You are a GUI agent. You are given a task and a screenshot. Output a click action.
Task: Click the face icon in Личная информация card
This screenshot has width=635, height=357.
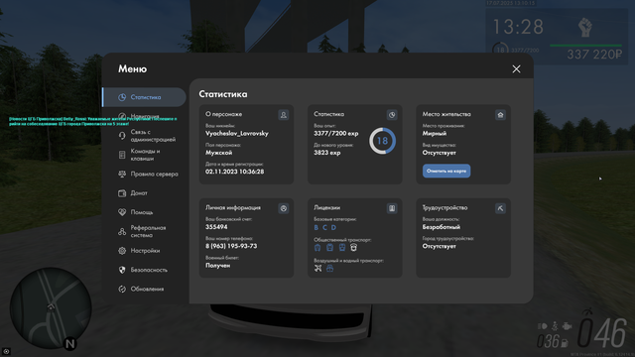pos(284,208)
